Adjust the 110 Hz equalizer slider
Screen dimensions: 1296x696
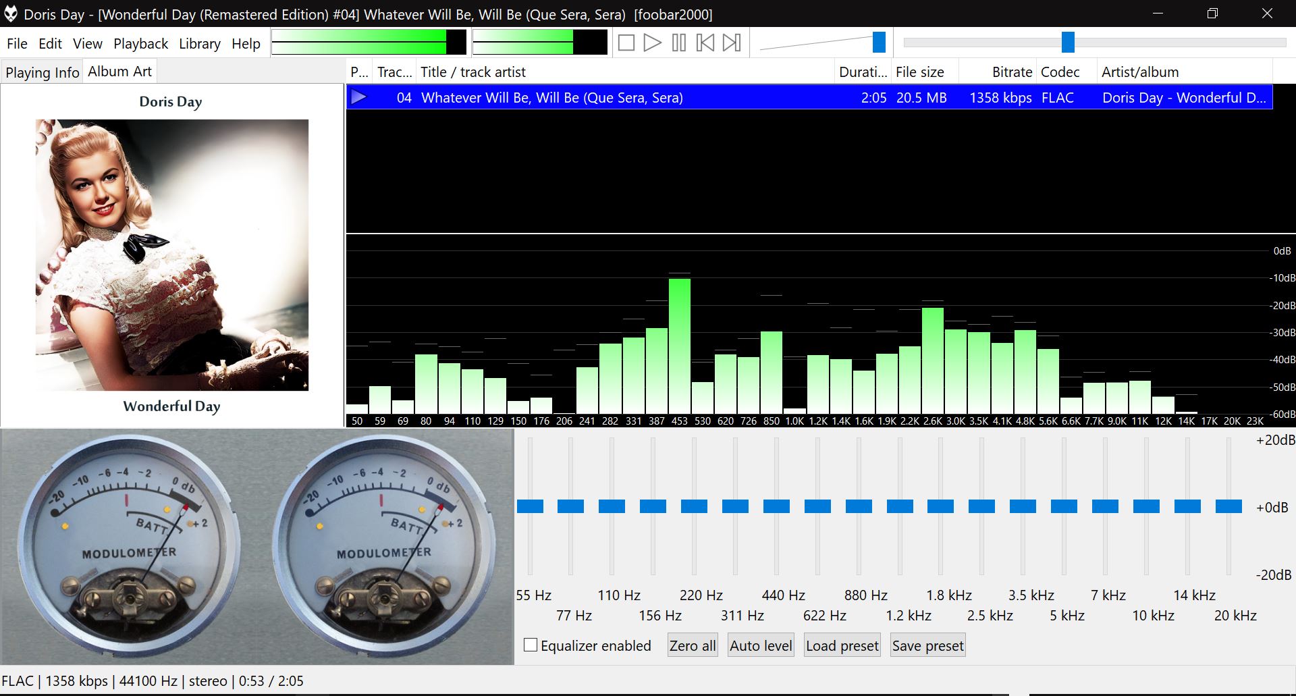612,506
